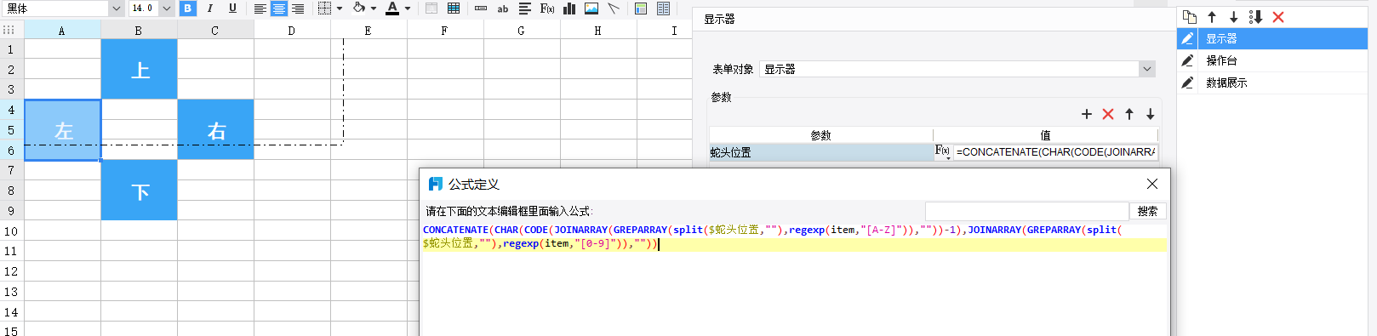
Task: Click the 值 column header
Action: [1045, 135]
